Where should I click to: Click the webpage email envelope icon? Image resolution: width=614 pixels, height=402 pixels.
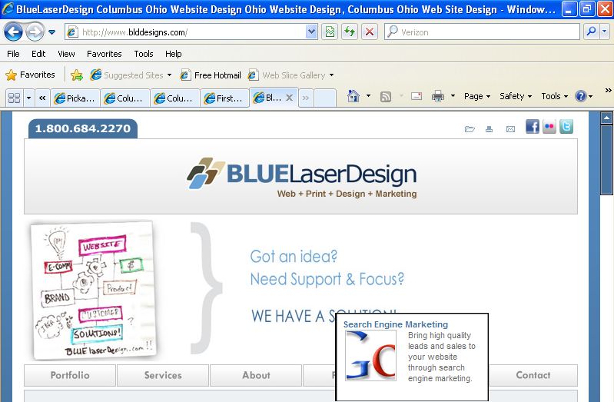click(x=510, y=129)
